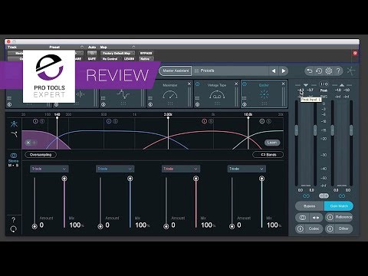Click band 4 Mix slider handle
This screenshot has width=368, height=276.
pos(261,179)
